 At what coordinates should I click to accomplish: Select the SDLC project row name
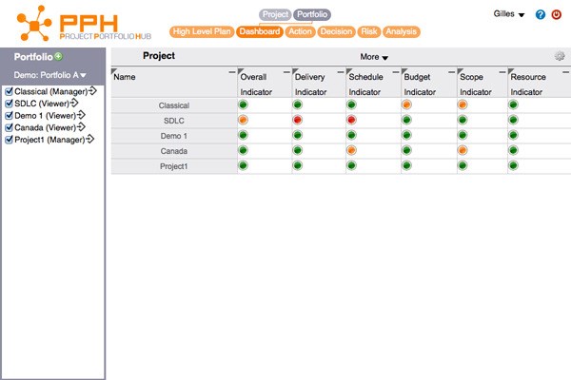(174, 121)
